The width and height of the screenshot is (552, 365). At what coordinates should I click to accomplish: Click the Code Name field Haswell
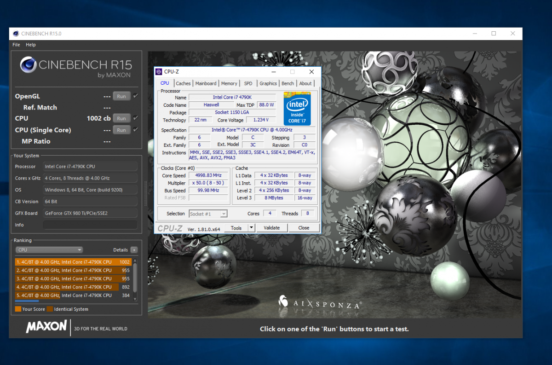[x=211, y=105]
